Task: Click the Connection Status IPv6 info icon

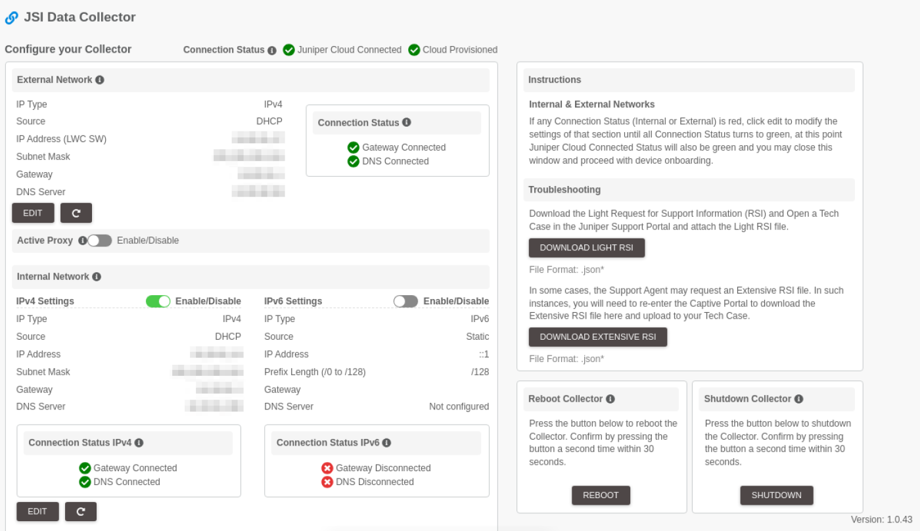Action: pos(388,442)
